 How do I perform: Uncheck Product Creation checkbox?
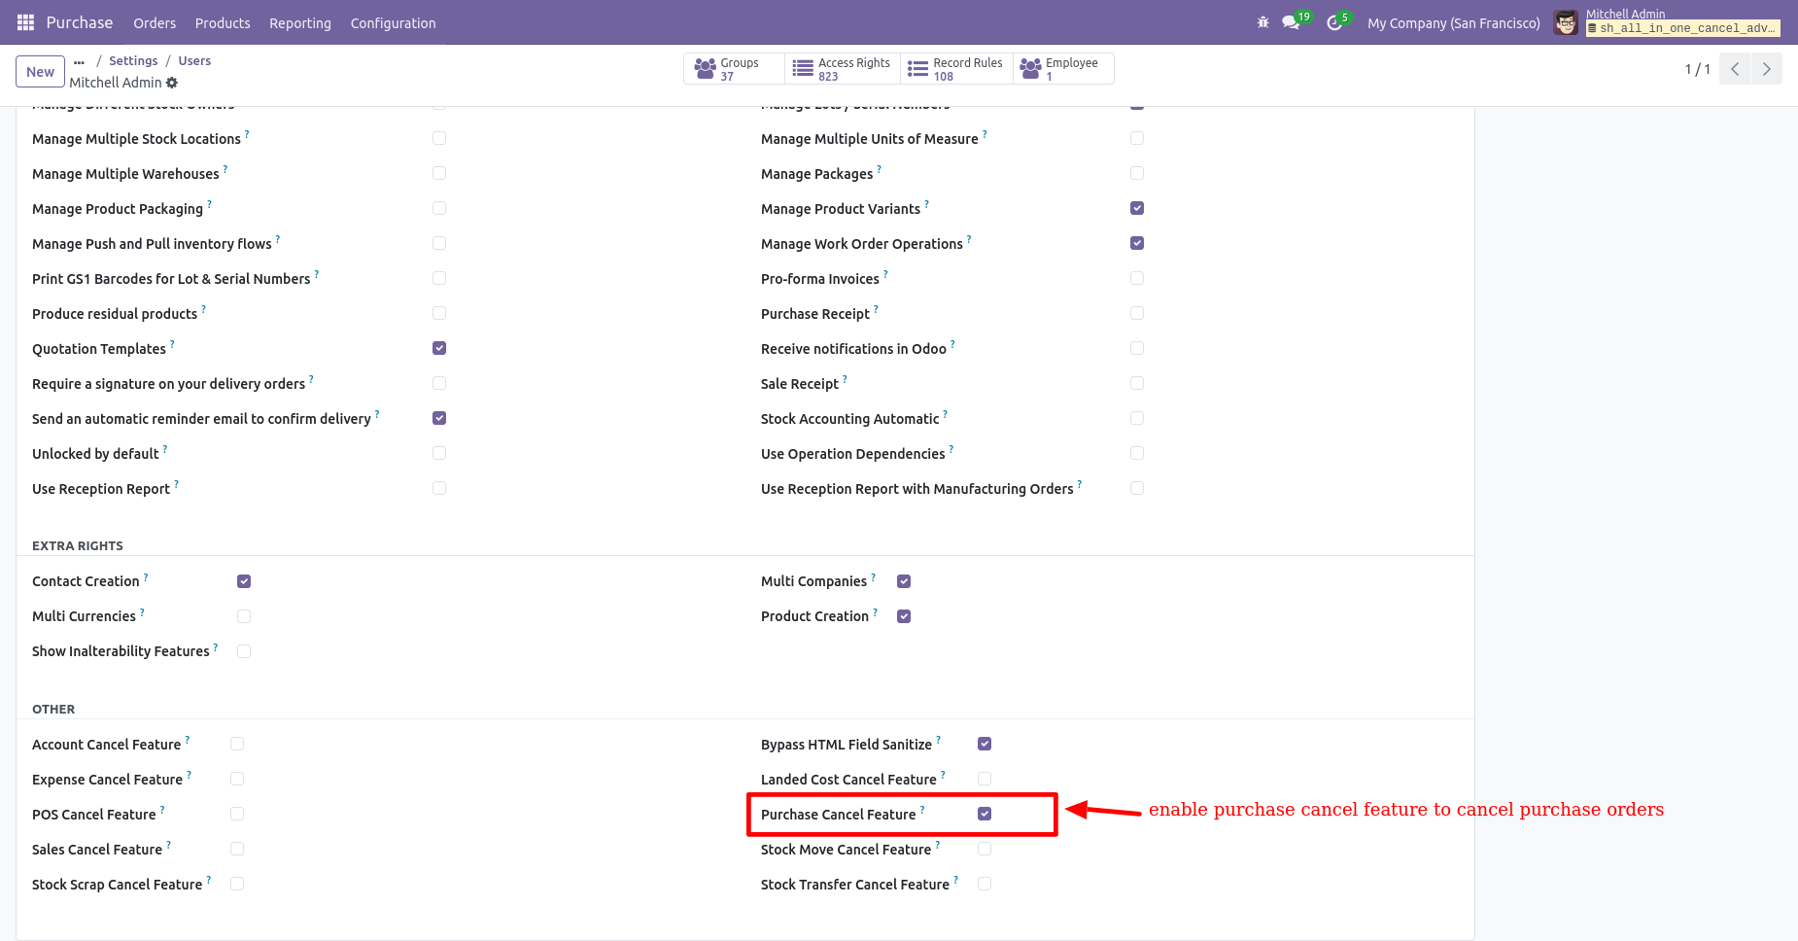[x=904, y=616]
